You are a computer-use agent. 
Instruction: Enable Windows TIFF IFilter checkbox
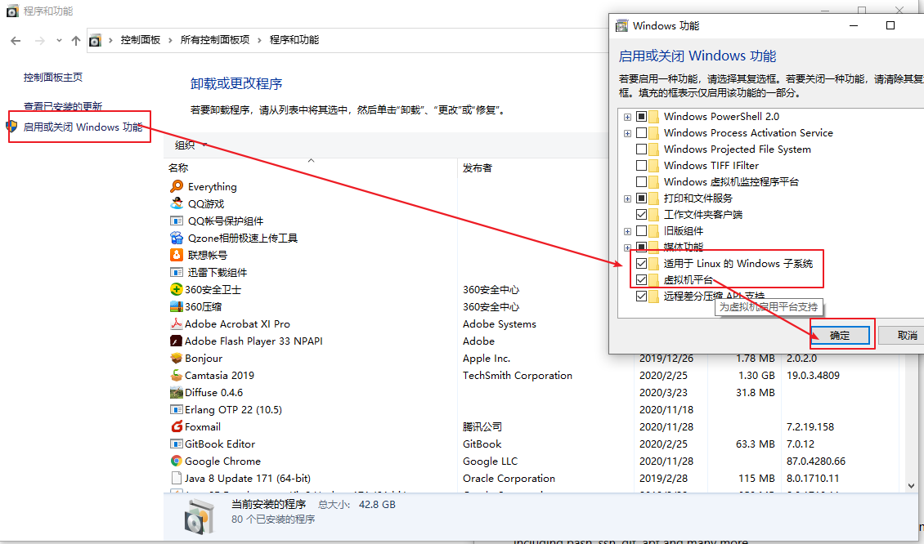click(x=641, y=166)
